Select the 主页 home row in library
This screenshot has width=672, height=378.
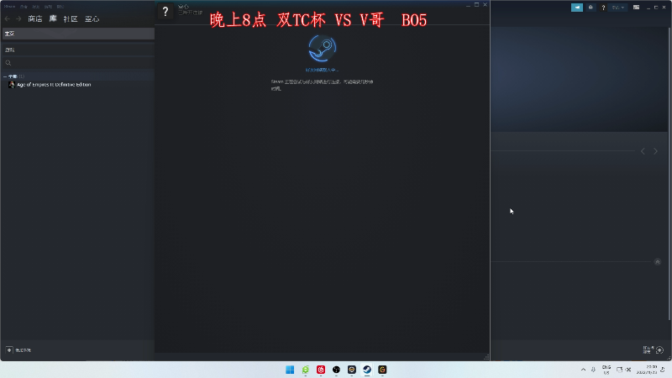pyautogui.click(x=77, y=34)
